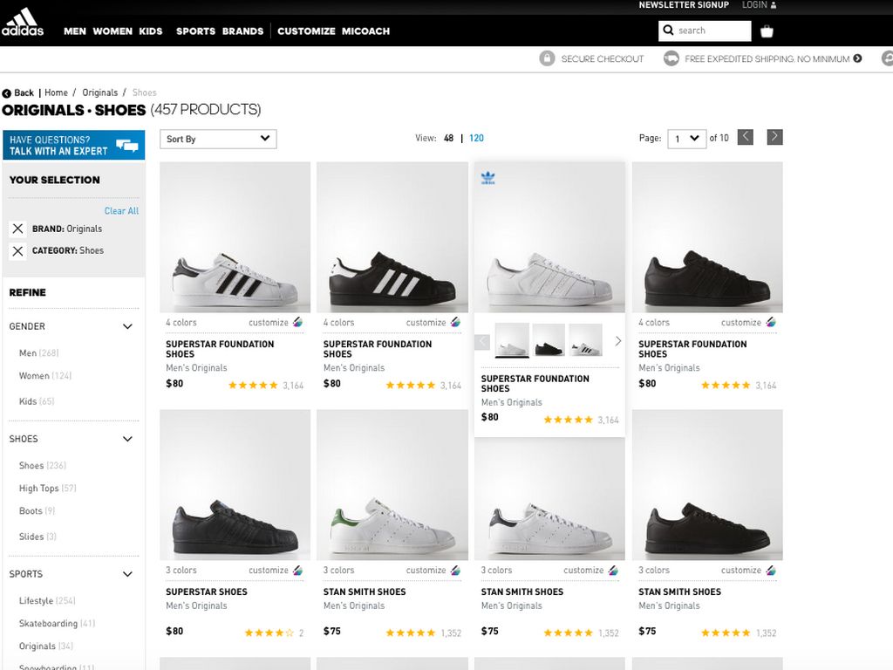
Task: Click customize icon on first Superstar shoe
Action: click(x=297, y=323)
